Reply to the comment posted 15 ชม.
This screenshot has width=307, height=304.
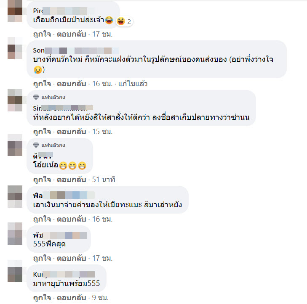[72, 132]
